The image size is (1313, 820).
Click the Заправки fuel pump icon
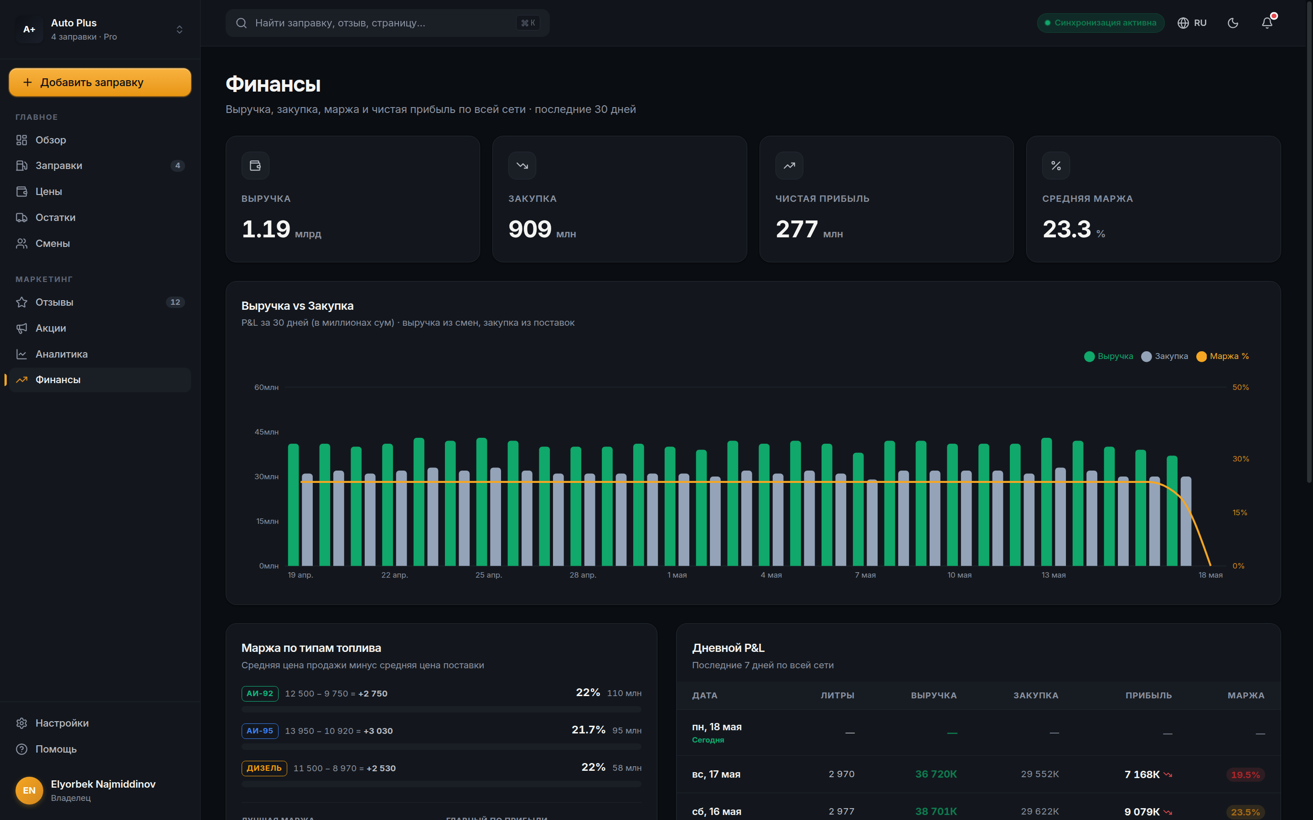(22, 165)
